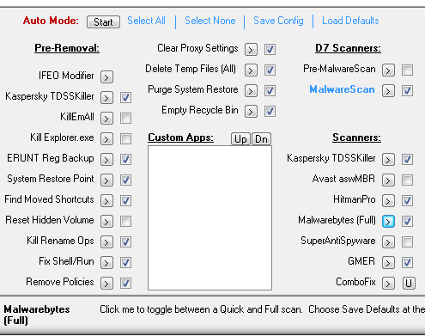
Task: Click the Select All link
Action: click(x=146, y=21)
